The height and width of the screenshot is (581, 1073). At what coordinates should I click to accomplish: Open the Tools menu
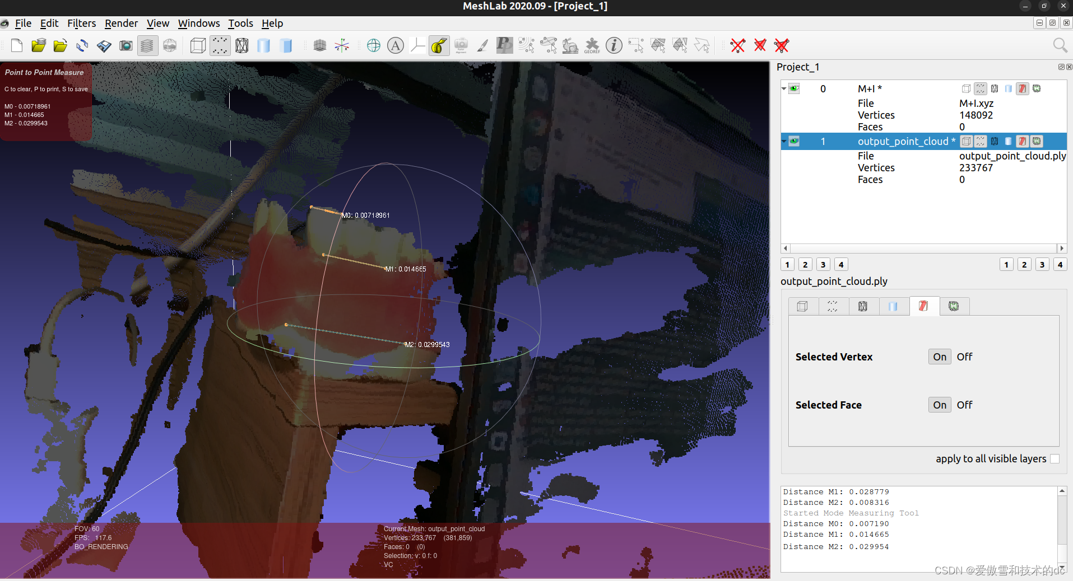(x=240, y=23)
